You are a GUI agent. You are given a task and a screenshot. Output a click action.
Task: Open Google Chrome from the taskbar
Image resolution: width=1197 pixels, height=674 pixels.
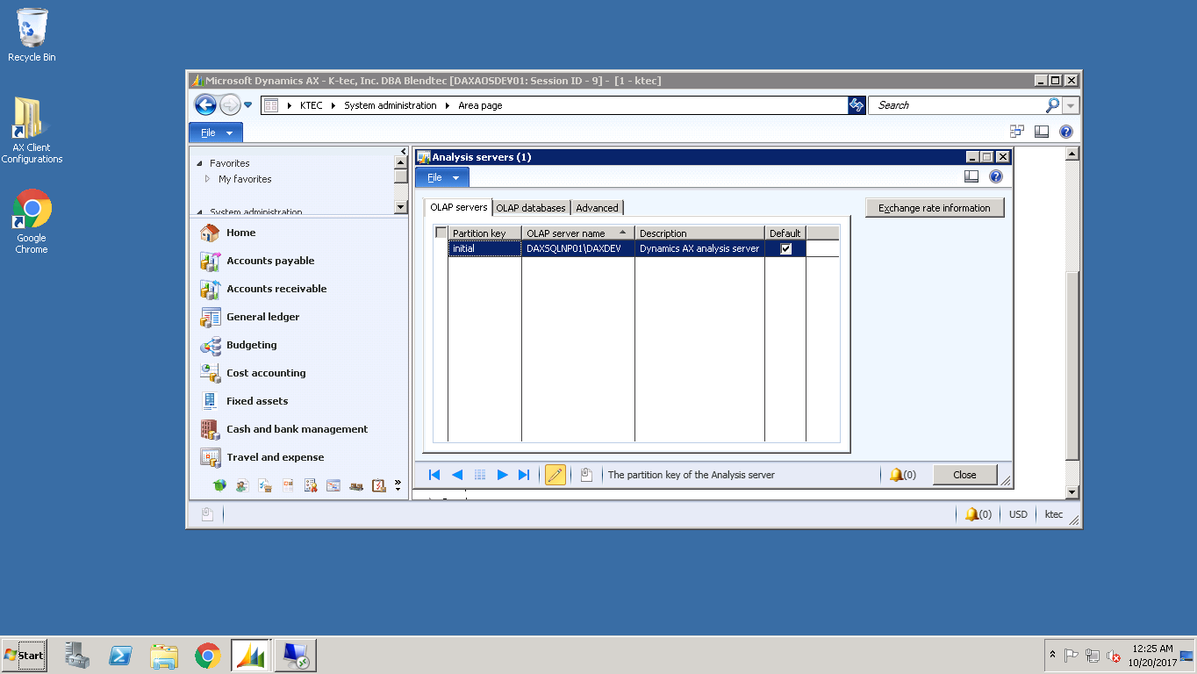(x=208, y=656)
